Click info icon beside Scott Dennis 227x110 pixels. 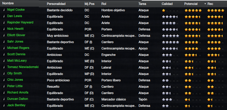pos(4,54)
